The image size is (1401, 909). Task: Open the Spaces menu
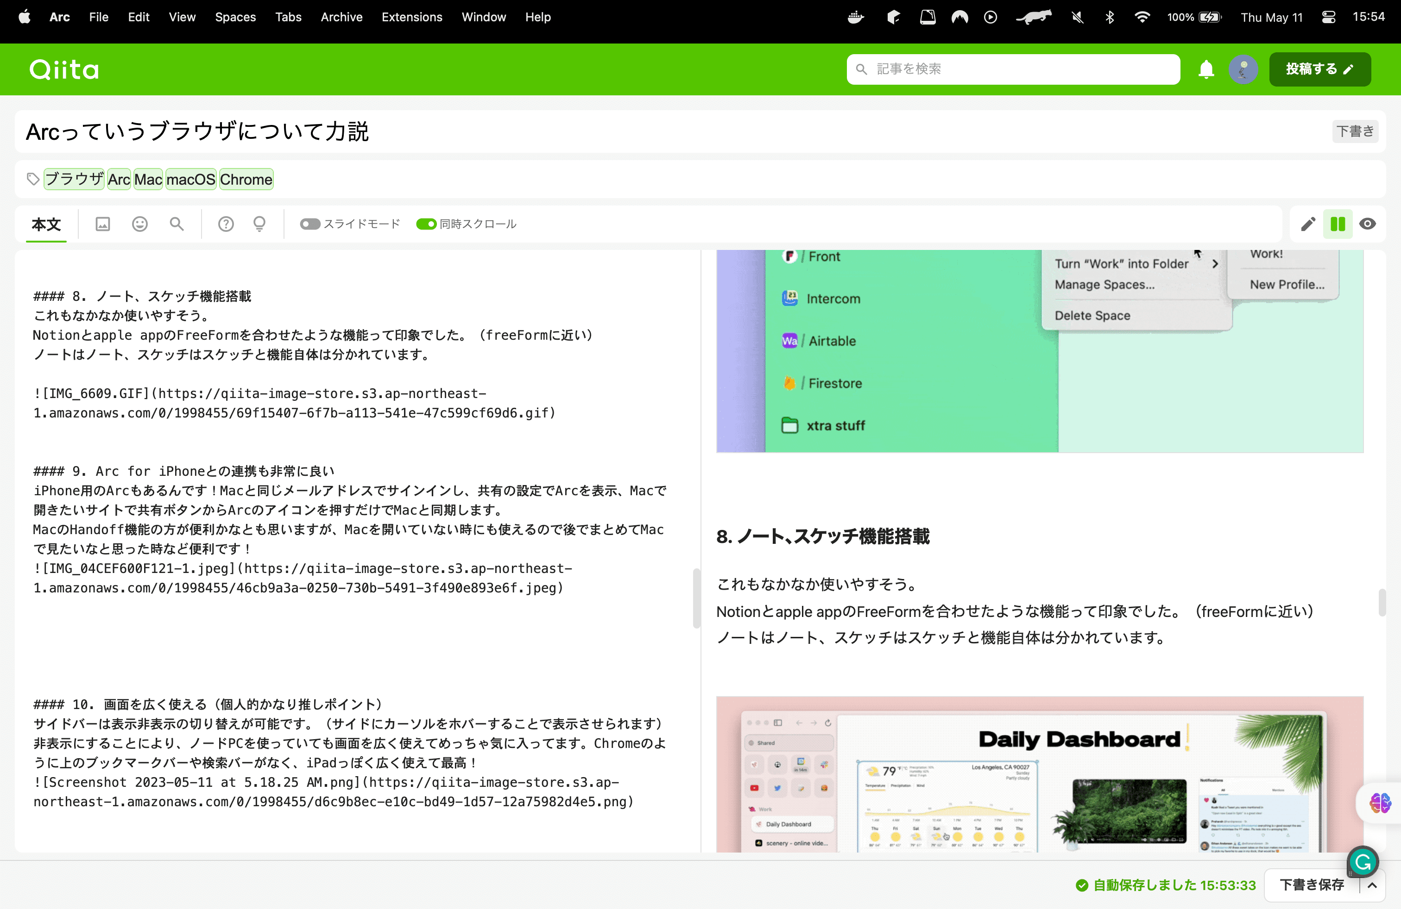pyautogui.click(x=235, y=17)
